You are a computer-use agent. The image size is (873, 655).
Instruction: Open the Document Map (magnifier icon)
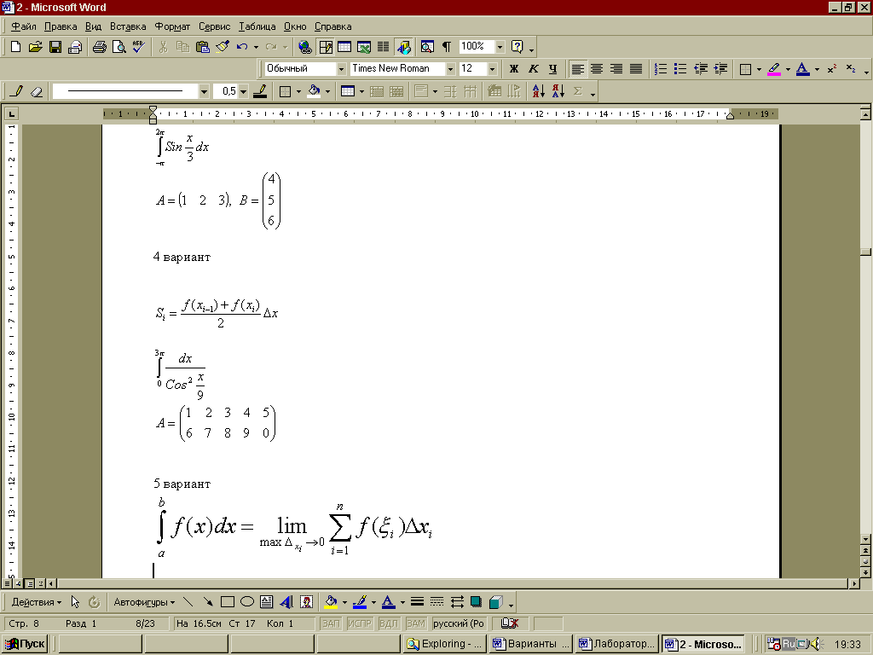click(x=427, y=47)
